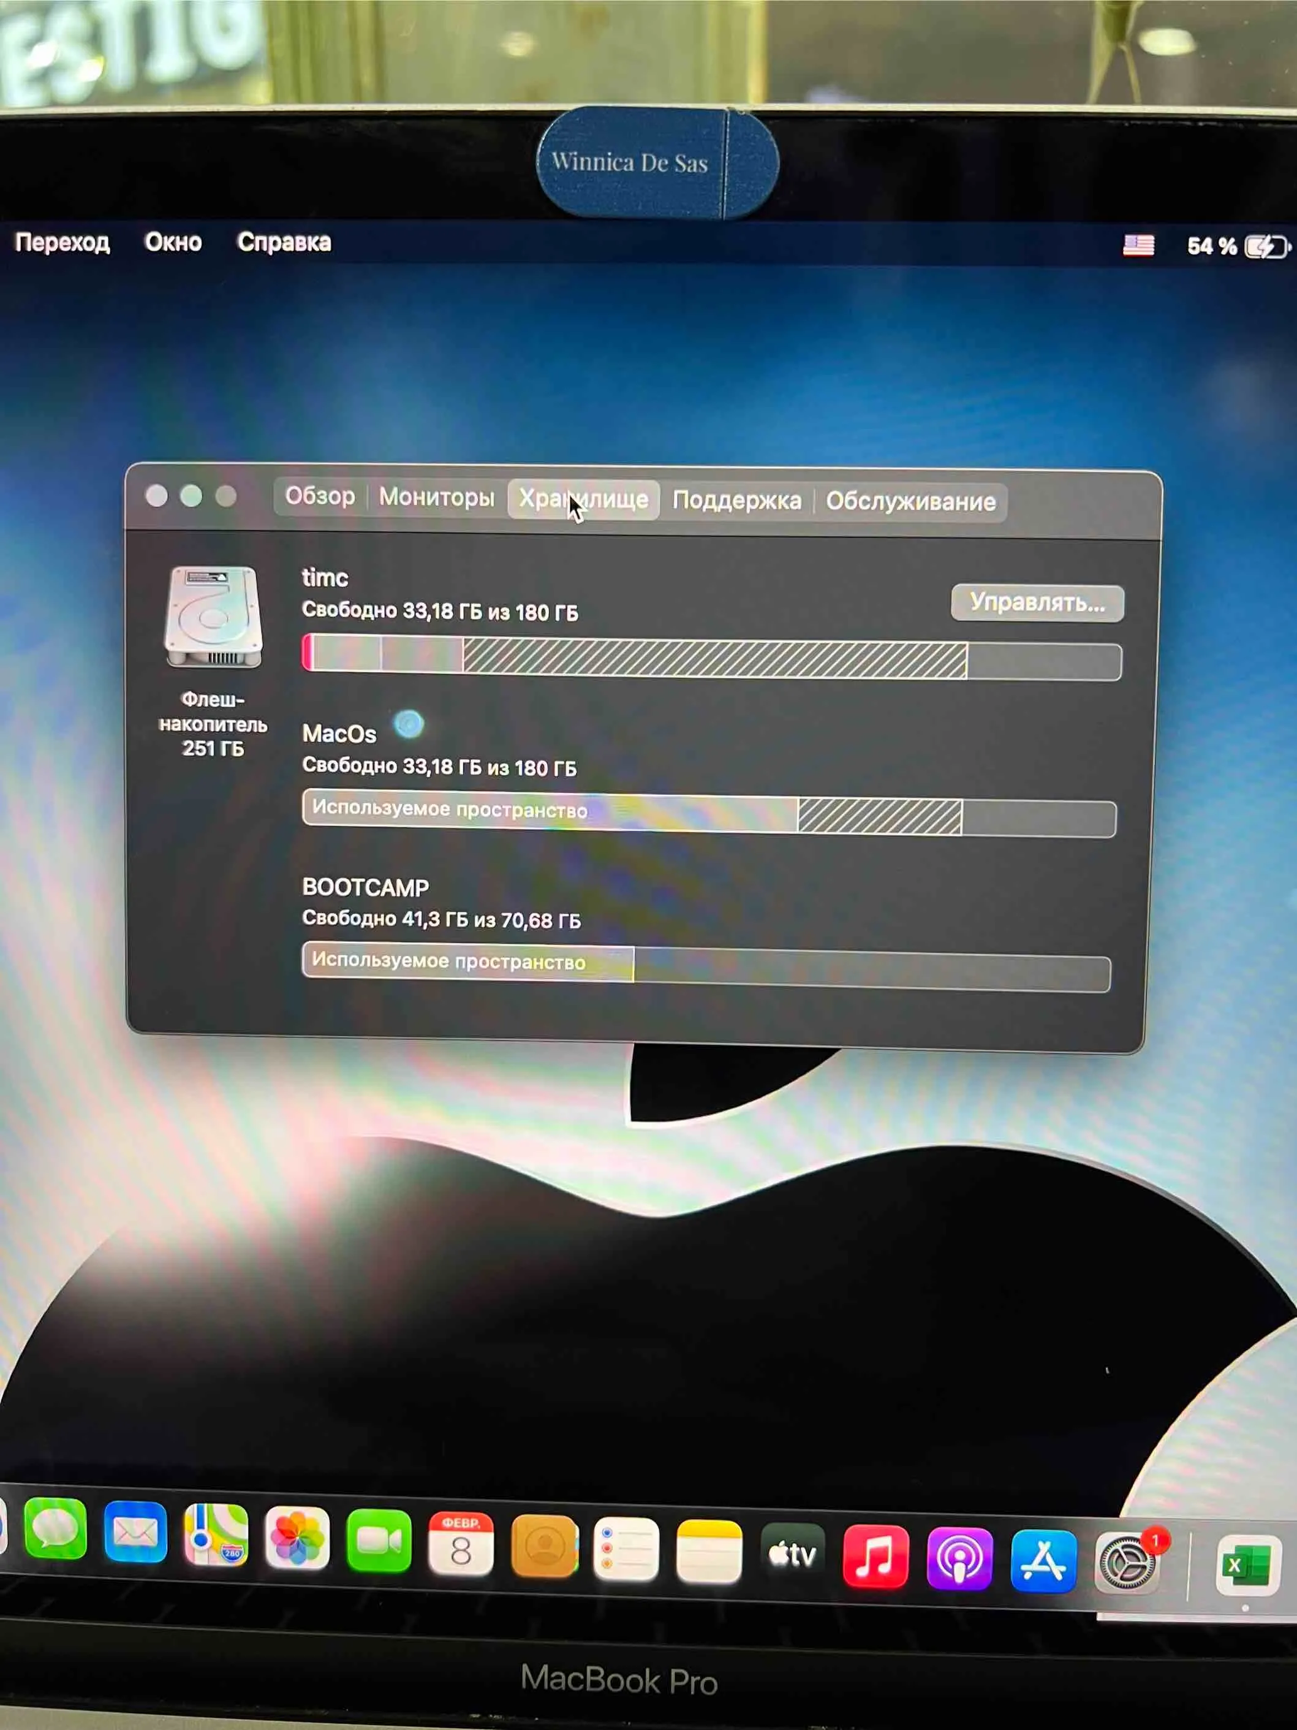Open Calendar showing February 8

pyautogui.click(x=461, y=1545)
